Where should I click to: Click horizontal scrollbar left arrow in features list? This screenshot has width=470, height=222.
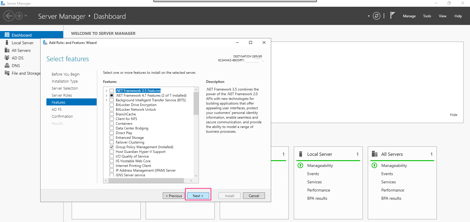(106, 181)
